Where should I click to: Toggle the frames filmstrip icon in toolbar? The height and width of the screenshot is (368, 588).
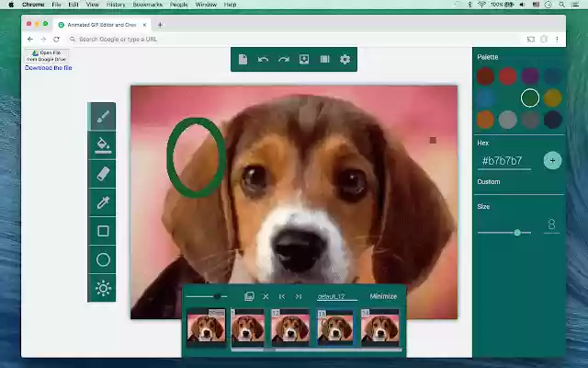coord(324,59)
